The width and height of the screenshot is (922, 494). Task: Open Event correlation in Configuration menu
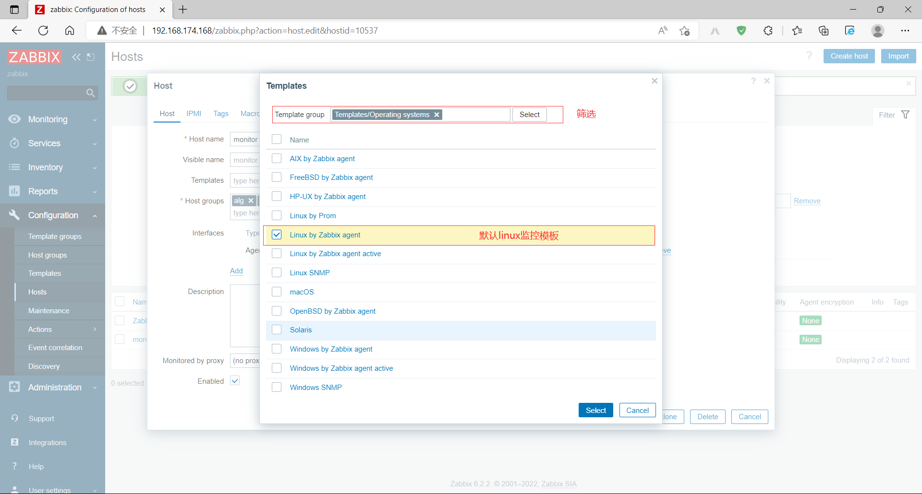(55, 348)
